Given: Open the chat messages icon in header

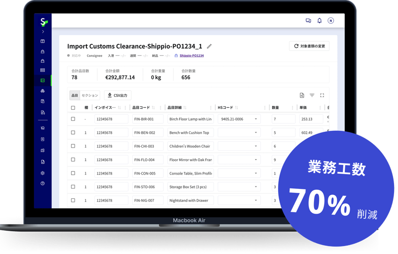Looking at the screenshot, I should (x=308, y=21).
